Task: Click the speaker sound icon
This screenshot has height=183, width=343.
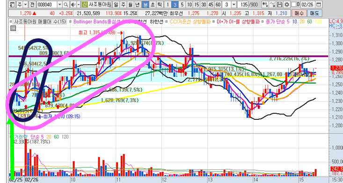Action: 73,4
